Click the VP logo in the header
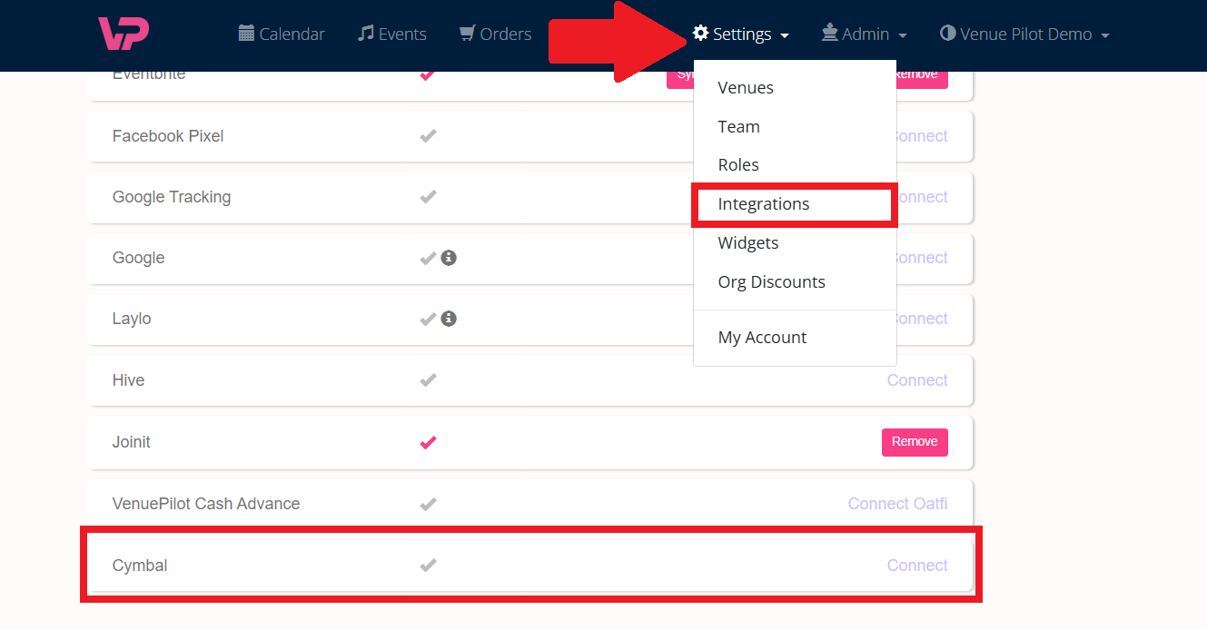The width and height of the screenshot is (1207, 630). point(124,34)
